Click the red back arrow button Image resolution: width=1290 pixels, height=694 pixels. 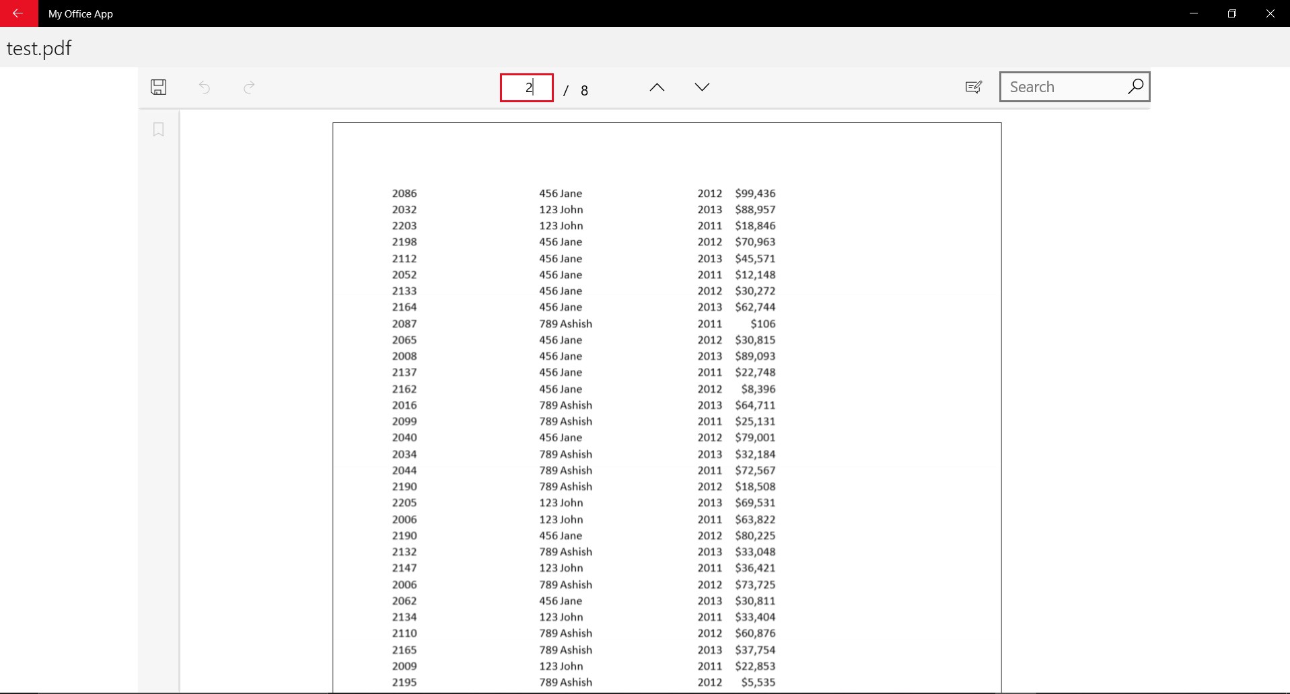[19, 13]
